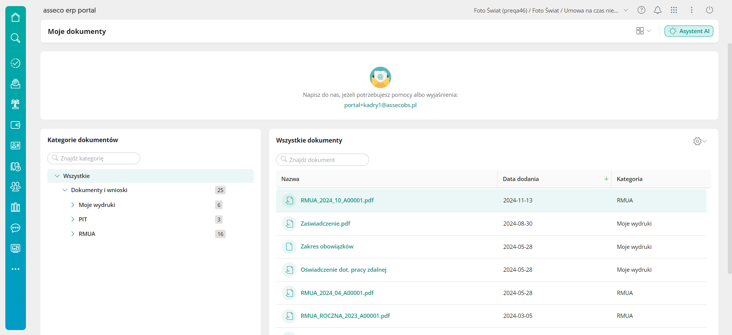The width and height of the screenshot is (732, 335).
Task: Open the Asystent AI assistant
Action: 689,31
